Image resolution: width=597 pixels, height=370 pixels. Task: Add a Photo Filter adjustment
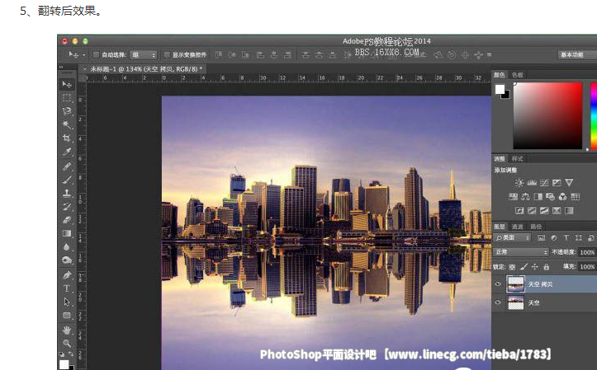[x=550, y=196]
